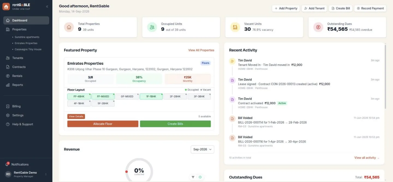
Task: Select the FF-MIXED floor tile
Action: click(103, 97)
